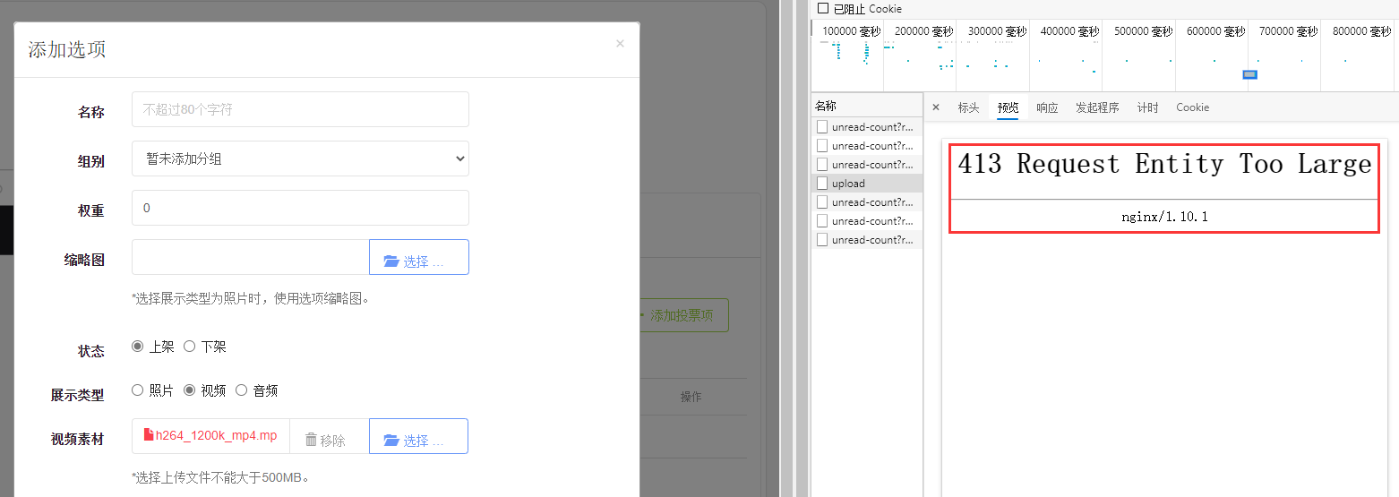Click the h264_1200k_mp4 file name
This screenshot has height=497, width=1399.
point(215,436)
